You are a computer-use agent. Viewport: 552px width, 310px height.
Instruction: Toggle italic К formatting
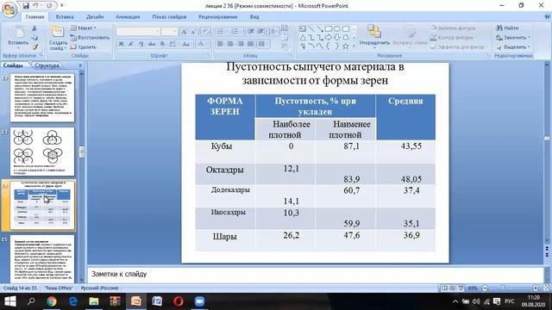click(131, 44)
